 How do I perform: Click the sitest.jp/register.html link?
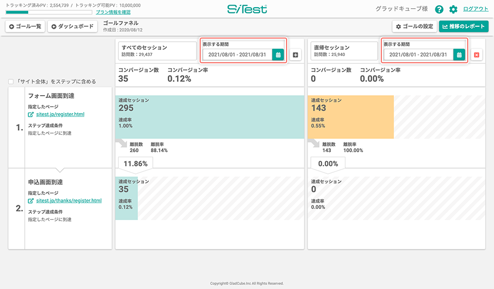click(x=60, y=114)
